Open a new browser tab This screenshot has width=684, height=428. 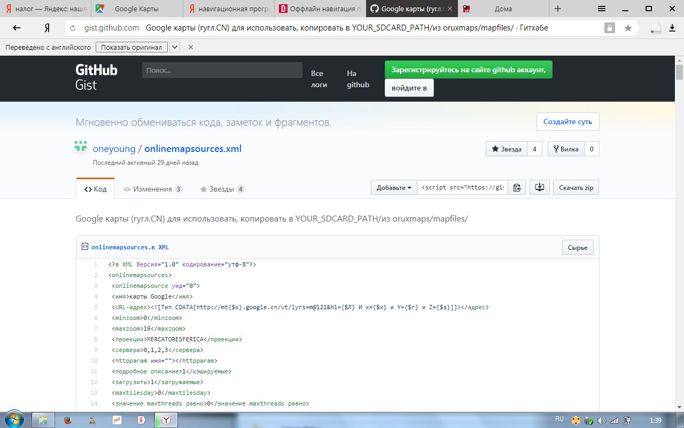tap(558, 9)
